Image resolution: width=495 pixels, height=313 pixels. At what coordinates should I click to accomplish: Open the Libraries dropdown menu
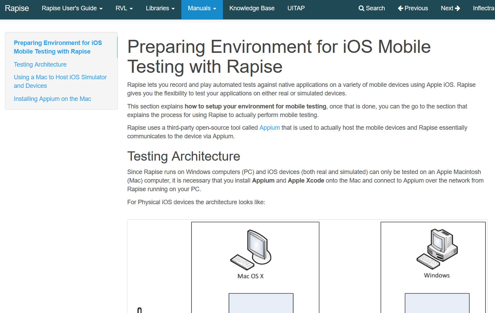coord(160,8)
